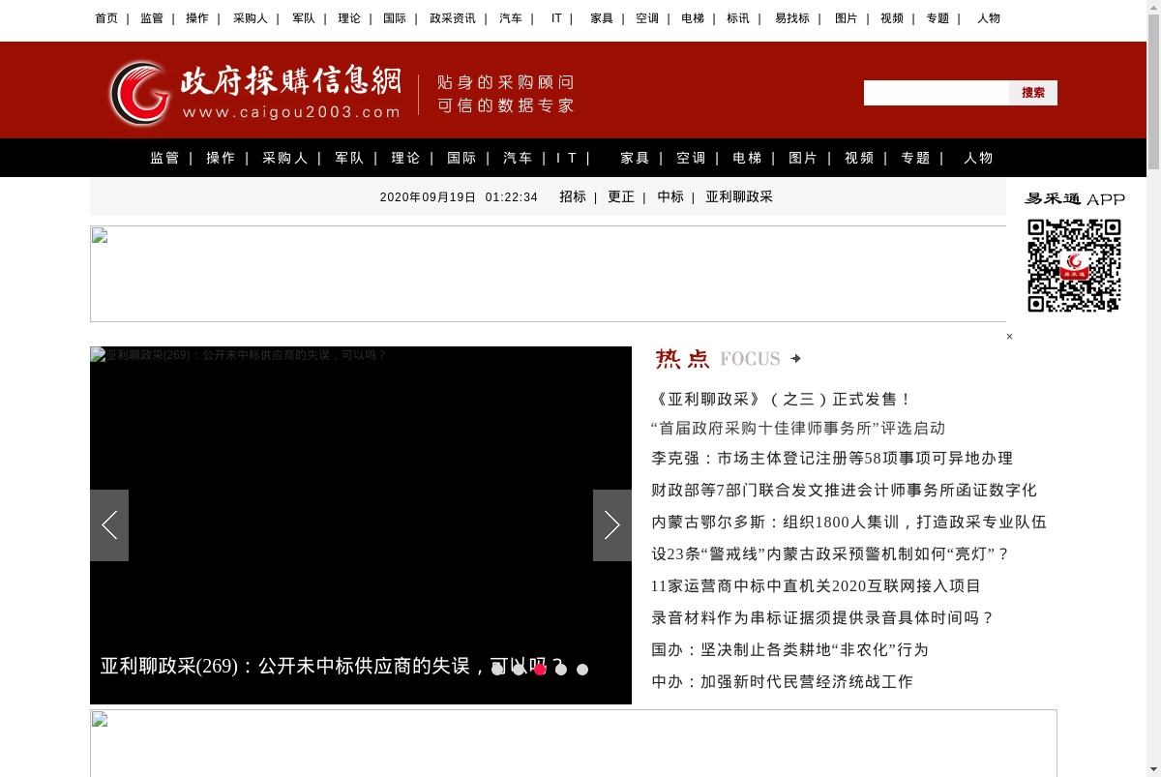Image resolution: width=1161 pixels, height=777 pixels.
Task: Open 国际 in black menu bar
Action: [462, 158]
